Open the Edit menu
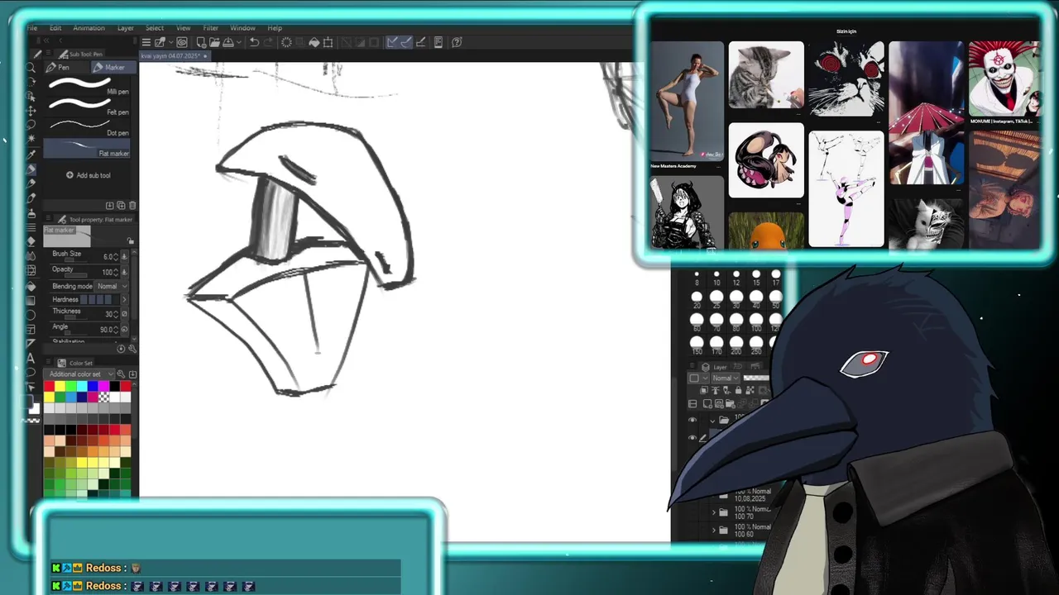The height and width of the screenshot is (595, 1059). click(55, 28)
